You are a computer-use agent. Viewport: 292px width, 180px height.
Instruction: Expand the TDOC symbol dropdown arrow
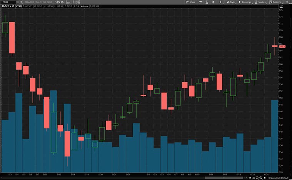[17, 2]
